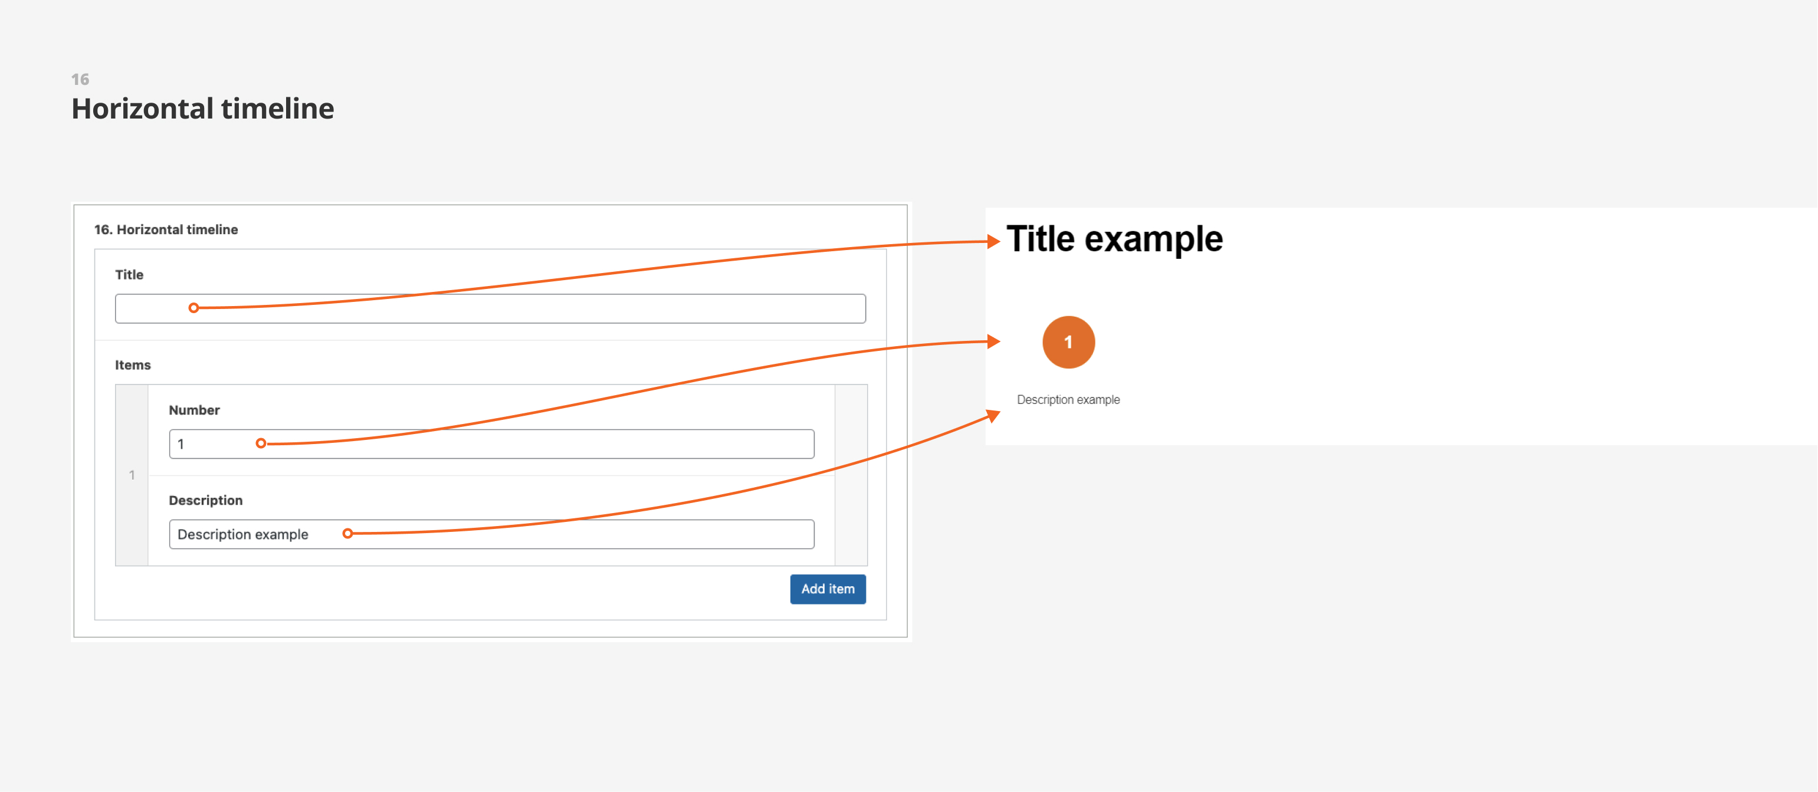Screen dimensions: 1818x792
Task: Click the orange circle numbered 1
Action: [1068, 342]
